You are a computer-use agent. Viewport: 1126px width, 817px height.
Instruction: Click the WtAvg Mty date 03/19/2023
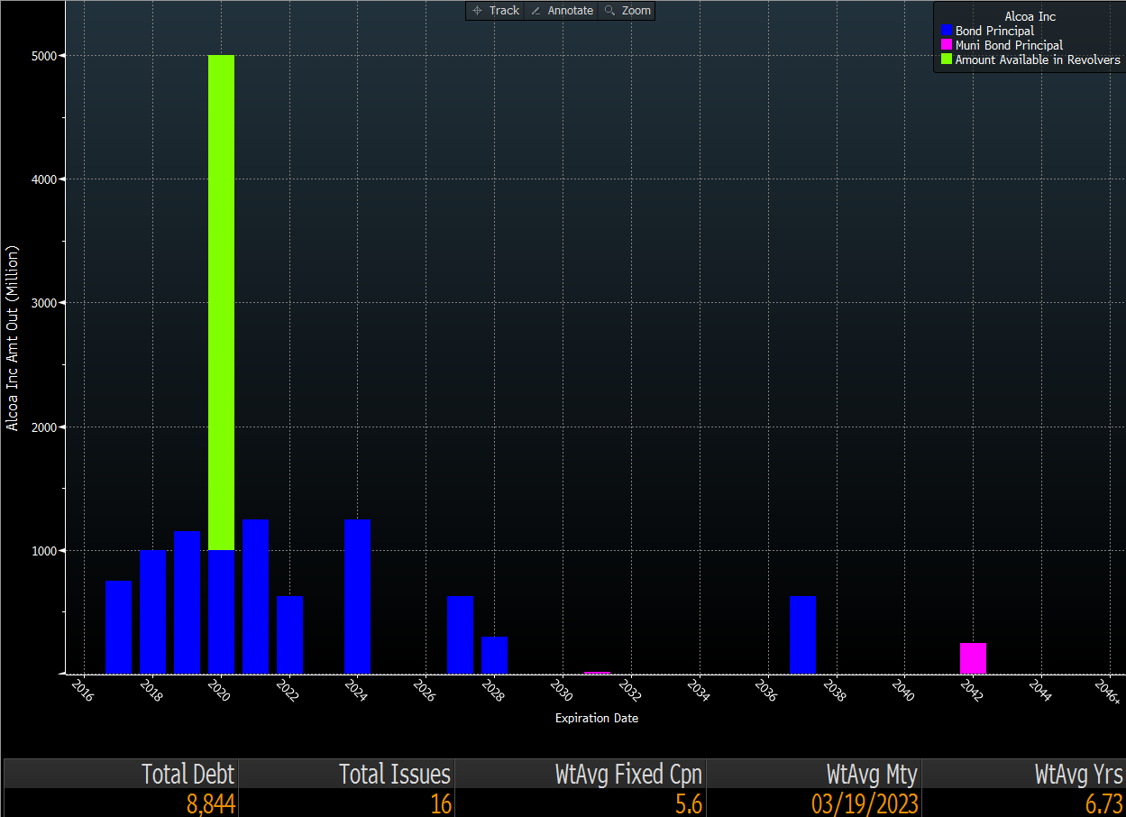(x=865, y=803)
